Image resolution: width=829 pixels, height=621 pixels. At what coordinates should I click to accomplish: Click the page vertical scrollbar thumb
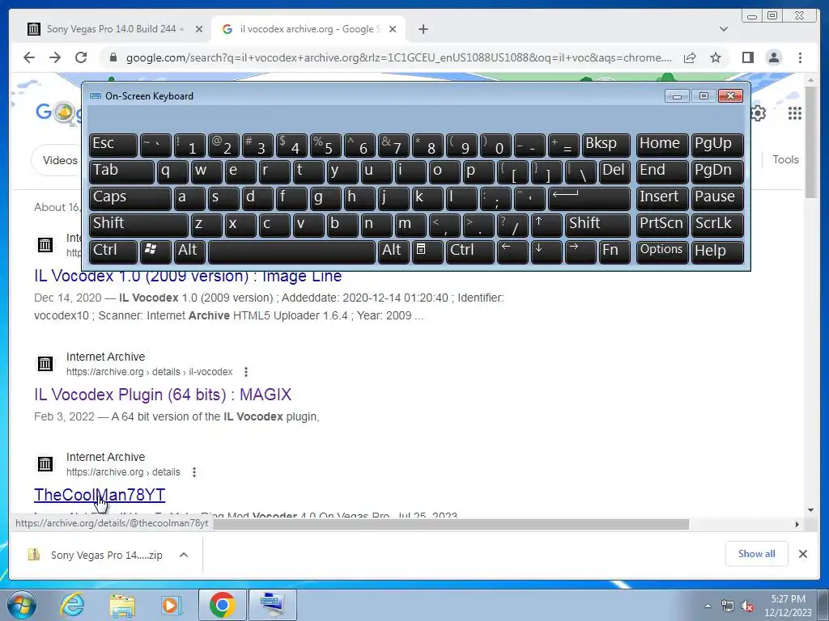pyautogui.click(x=811, y=142)
